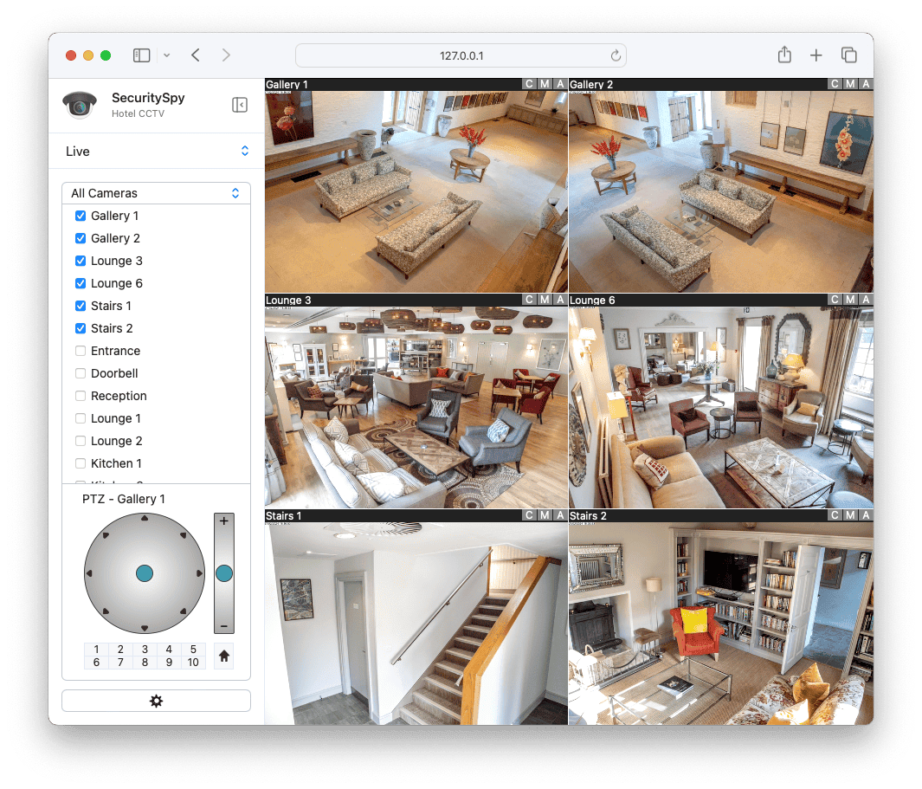Enable the Entrance camera checkbox

click(81, 351)
